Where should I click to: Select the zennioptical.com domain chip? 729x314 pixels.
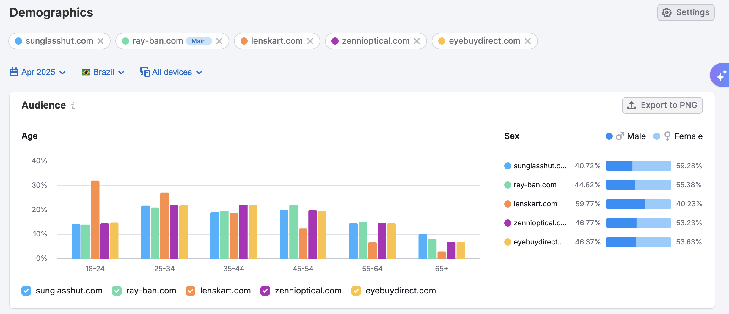coord(376,41)
